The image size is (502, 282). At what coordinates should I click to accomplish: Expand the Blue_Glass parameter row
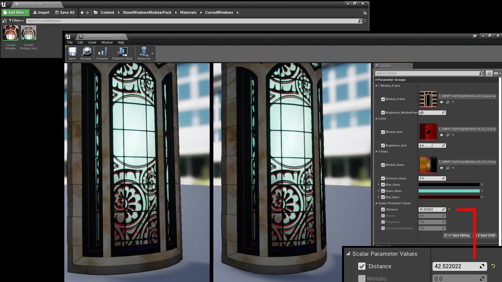(x=379, y=184)
